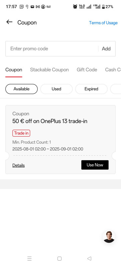This screenshot has height=266, width=121.
Task: Click the Use Now button
Action: click(x=95, y=165)
